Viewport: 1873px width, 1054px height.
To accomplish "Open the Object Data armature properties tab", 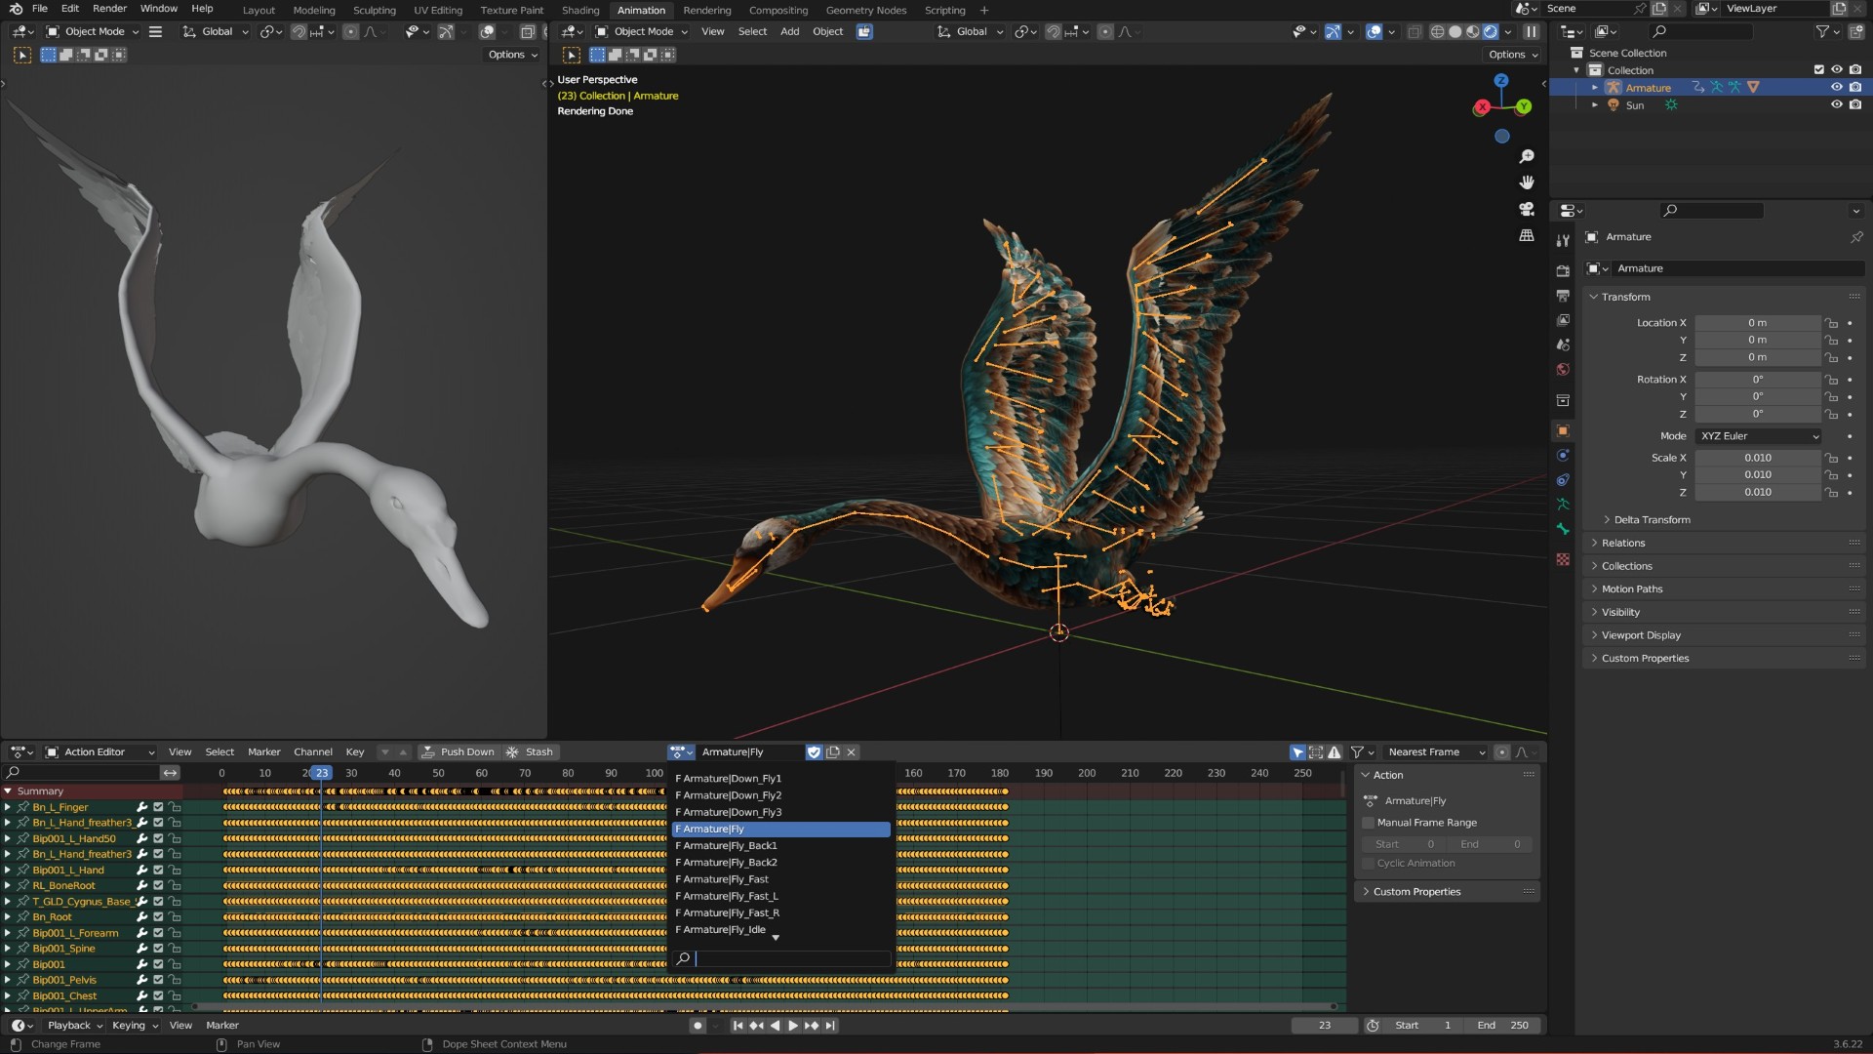I will coord(1563,505).
